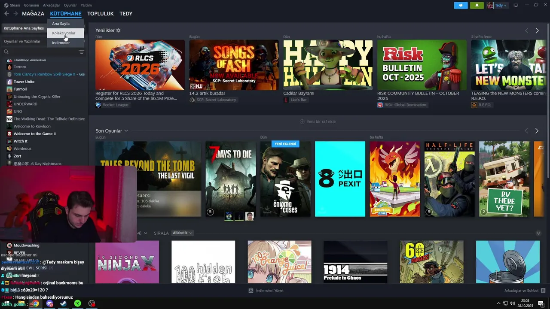Open the 10 Second Ninja X cover
The image size is (550, 309).
coord(127,262)
